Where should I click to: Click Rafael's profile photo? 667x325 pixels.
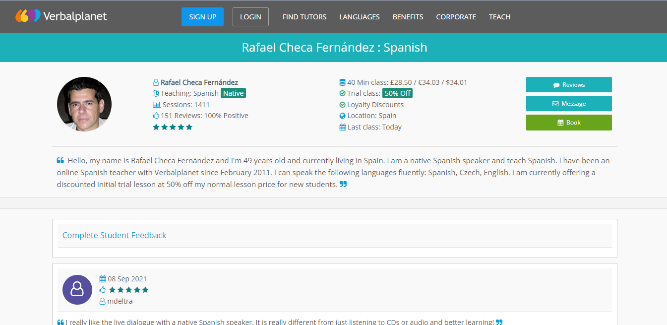[84, 104]
